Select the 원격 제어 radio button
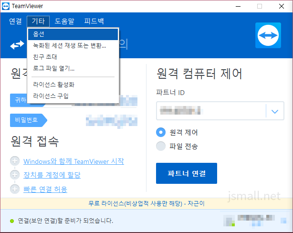This screenshot has width=293, height=233. coord(161,132)
